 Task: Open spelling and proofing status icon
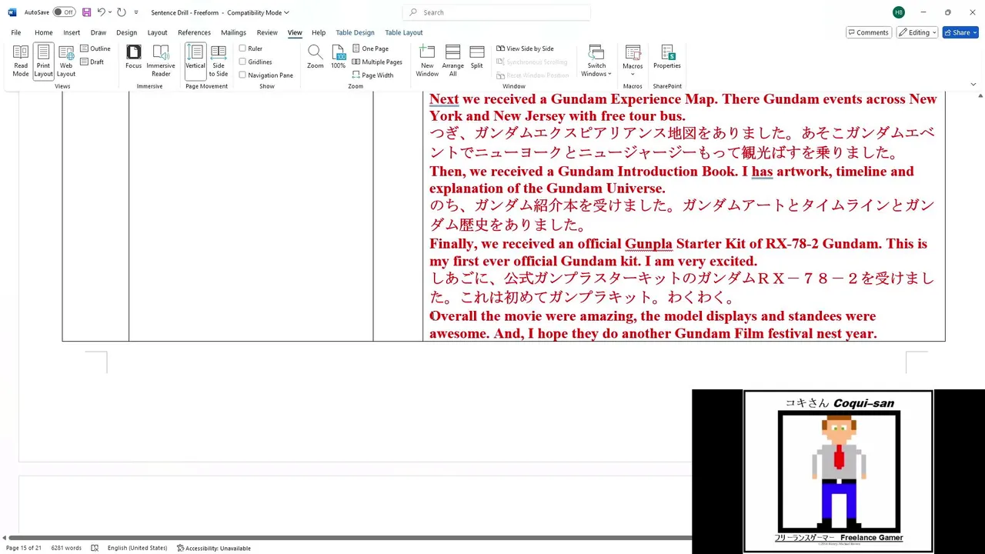pyautogui.click(x=95, y=548)
